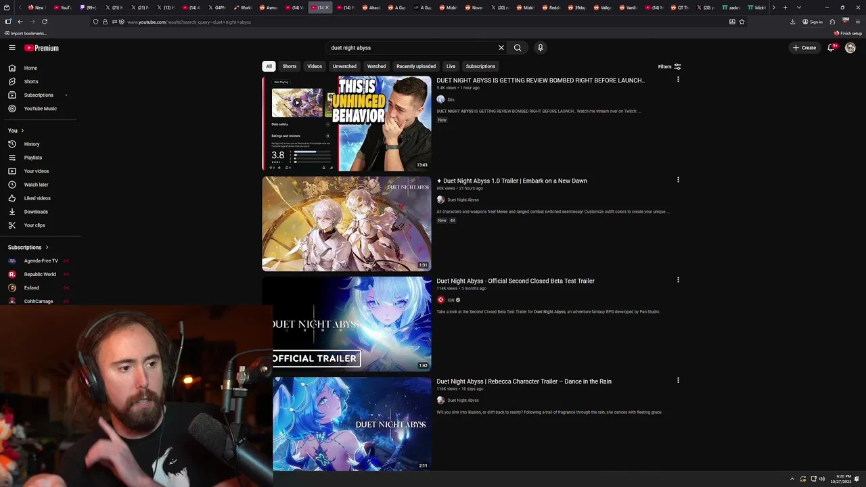Select the Unwatched filter chip

[x=344, y=66]
